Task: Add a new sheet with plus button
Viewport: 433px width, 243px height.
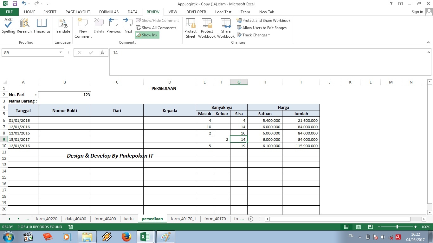Action: [251, 219]
